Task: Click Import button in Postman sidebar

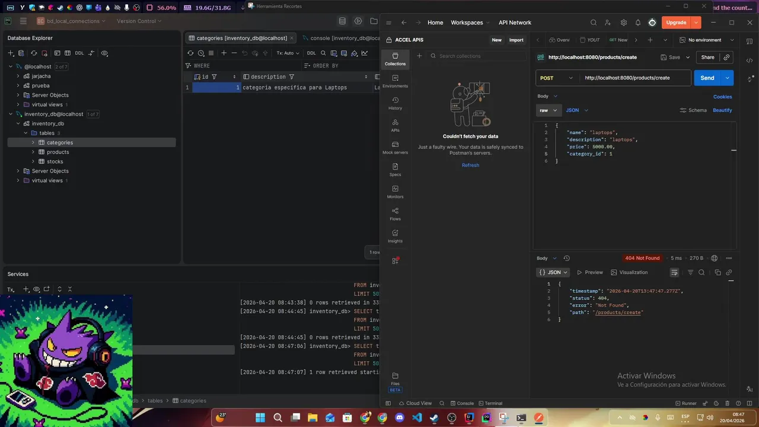Action: [516, 40]
